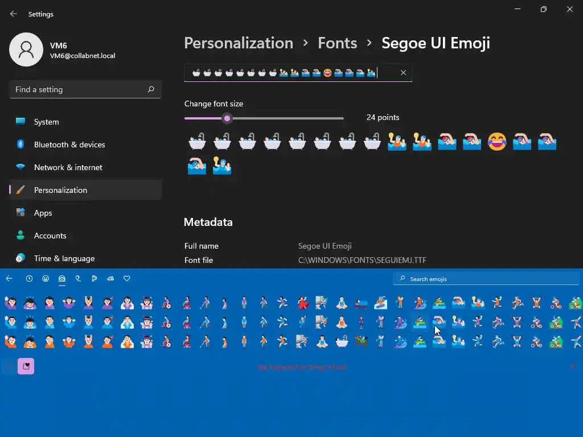Open Time & language settings

point(85,258)
